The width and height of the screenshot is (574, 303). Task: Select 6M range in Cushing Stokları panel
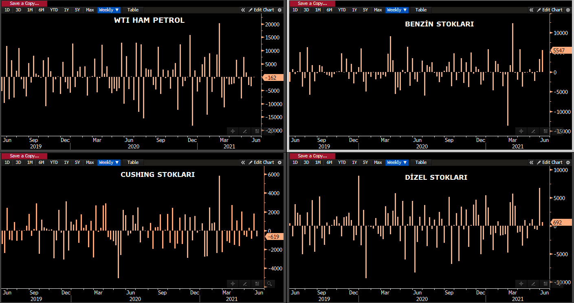(42, 162)
